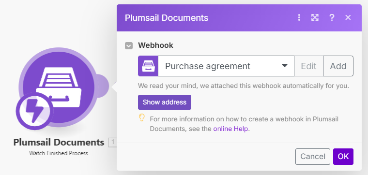Click the Plumsail drawer icon beside webhook dropdown
This screenshot has height=175, width=368.
(148, 66)
